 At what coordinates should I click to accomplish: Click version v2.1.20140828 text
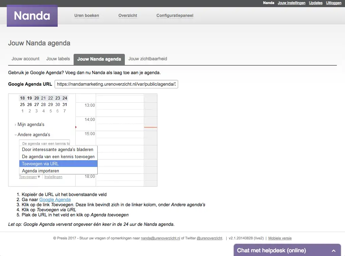pyautogui.click(x=246, y=238)
